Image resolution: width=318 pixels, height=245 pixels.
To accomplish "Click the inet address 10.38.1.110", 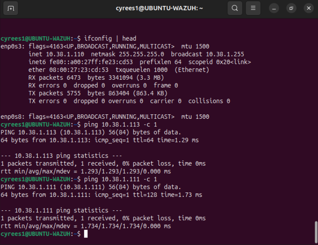I will pyautogui.click(x=64, y=54).
